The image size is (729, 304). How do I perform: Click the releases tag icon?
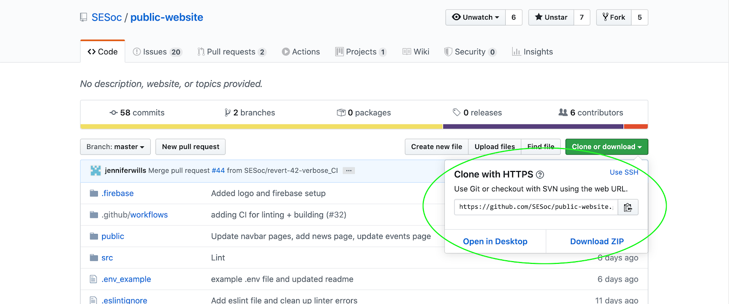457,113
